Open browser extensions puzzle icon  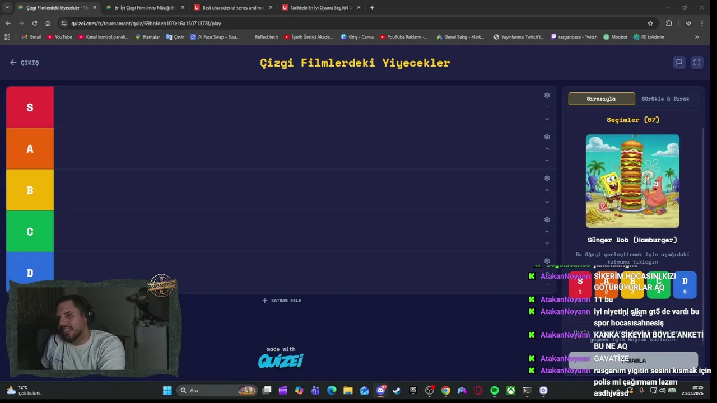[x=669, y=23]
